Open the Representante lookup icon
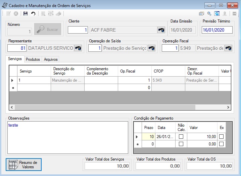This screenshot has width=241, height=176. (78, 48)
